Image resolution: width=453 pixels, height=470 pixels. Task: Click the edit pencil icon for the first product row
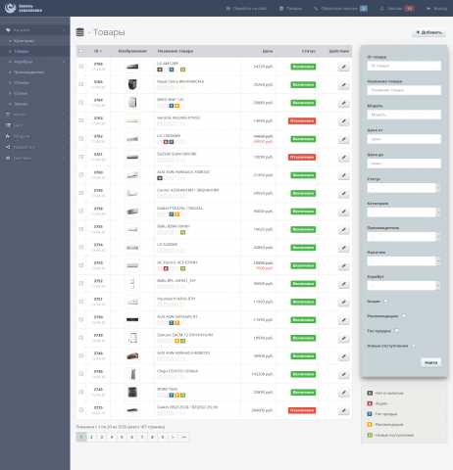[x=343, y=67]
